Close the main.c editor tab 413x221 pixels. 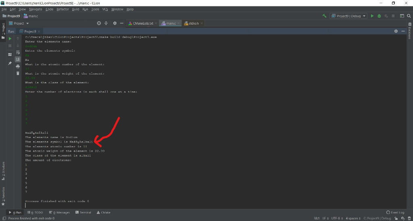click(179, 23)
